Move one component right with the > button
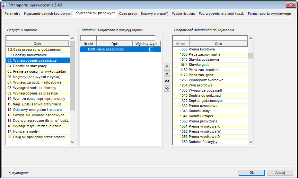 (x=167, y=74)
